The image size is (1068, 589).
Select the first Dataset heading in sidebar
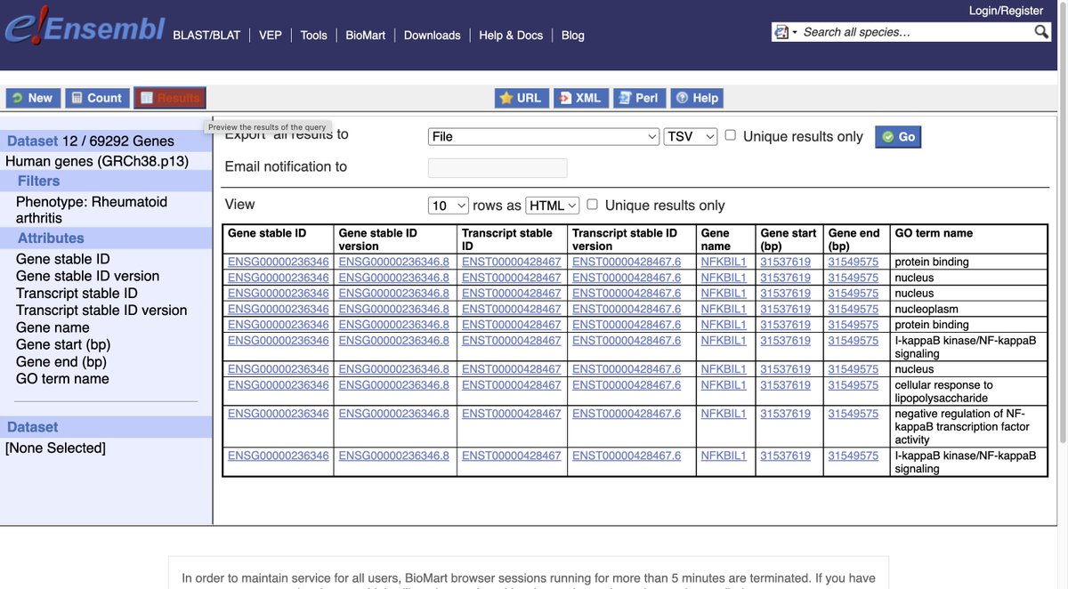pos(32,141)
